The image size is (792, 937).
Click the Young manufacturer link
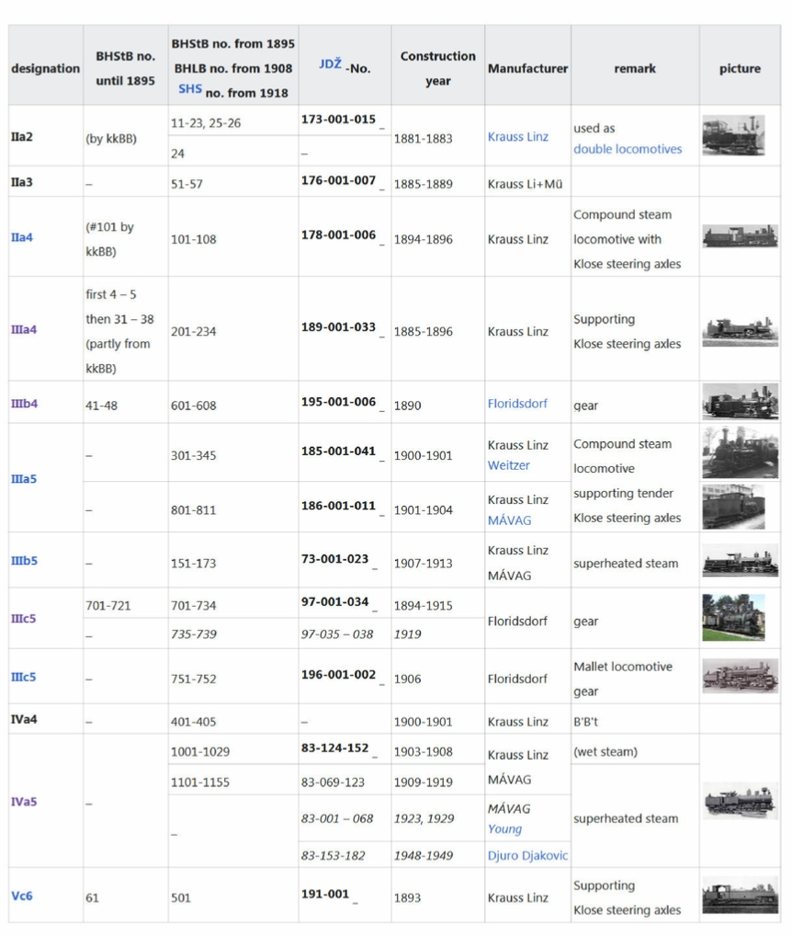point(504,828)
